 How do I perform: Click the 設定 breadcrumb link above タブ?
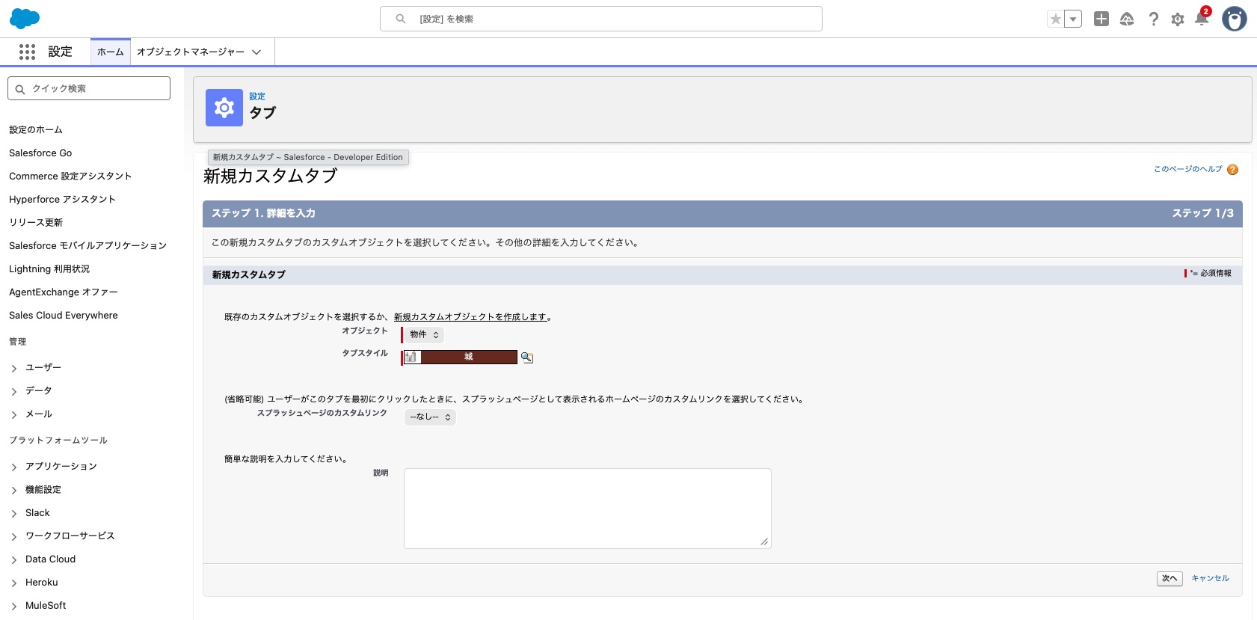pyautogui.click(x=257, y=96)
